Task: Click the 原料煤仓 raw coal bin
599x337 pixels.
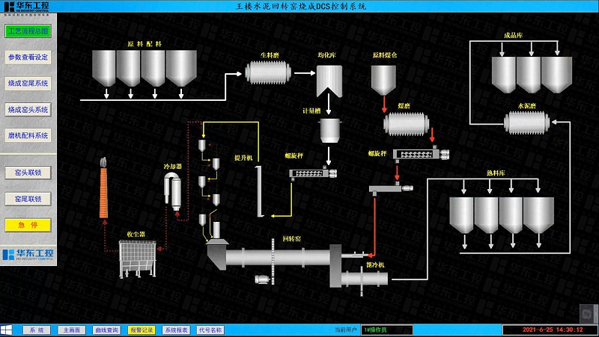Action: [383, 79]
